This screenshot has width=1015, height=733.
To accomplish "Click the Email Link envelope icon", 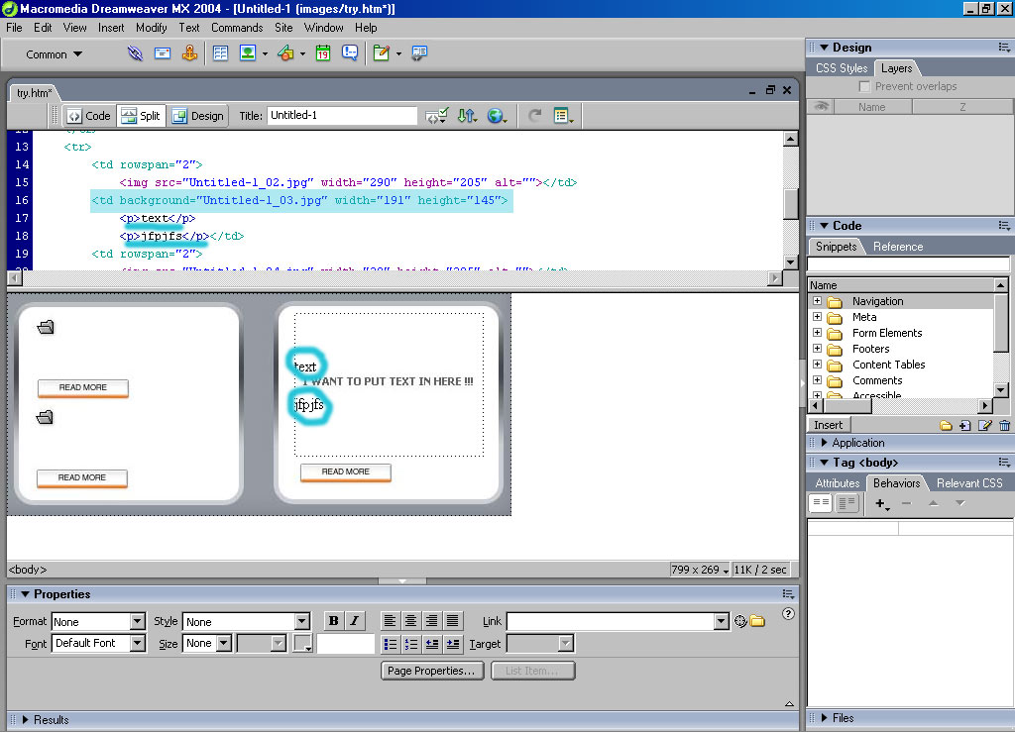I will (163, 53).
